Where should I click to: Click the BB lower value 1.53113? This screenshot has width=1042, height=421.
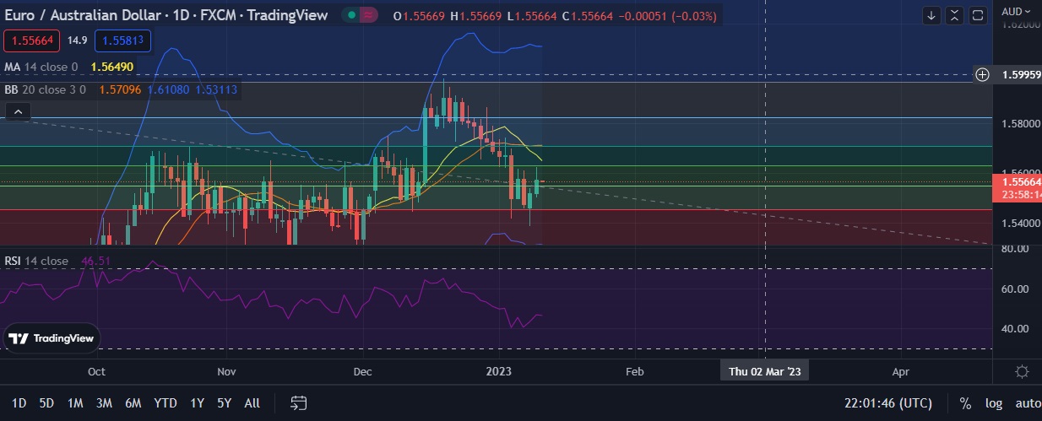[215, 89]
